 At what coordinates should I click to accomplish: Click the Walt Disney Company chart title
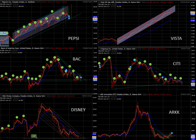(x=24, y=96)
